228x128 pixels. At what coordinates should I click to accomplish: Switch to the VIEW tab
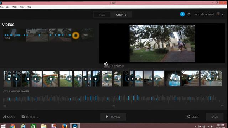click(102, 15)
